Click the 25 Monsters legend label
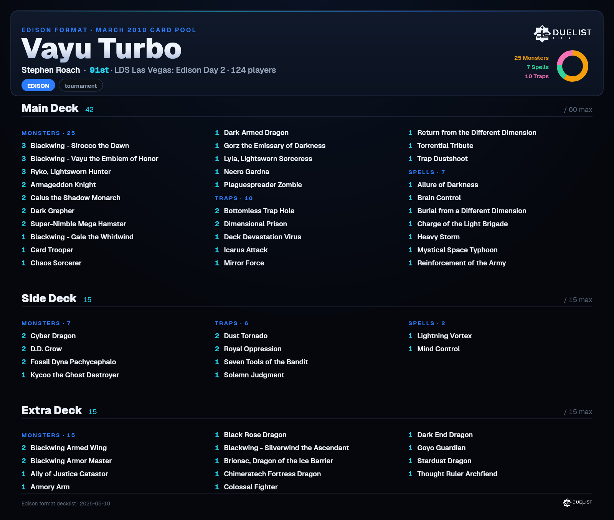 click(x=531, y=58)
